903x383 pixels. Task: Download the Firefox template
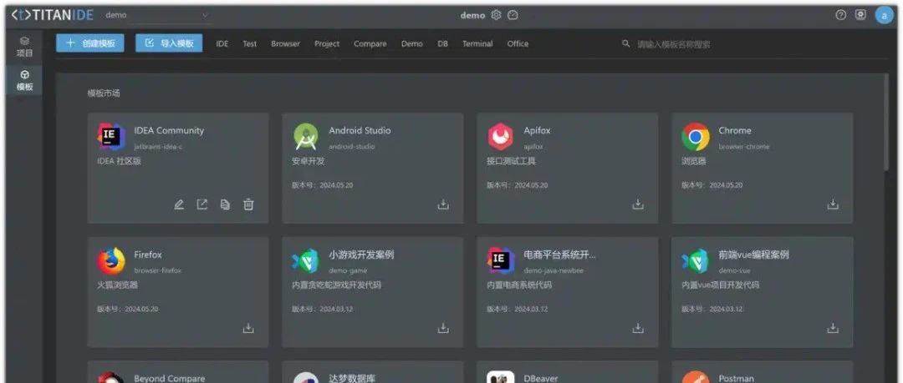coord(248,329)
